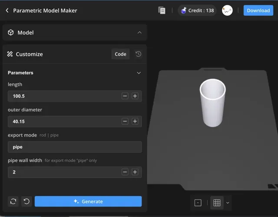Click the length label
Image resolution: width=278 pixels, height=217 pixels.
tap(15, 84)
